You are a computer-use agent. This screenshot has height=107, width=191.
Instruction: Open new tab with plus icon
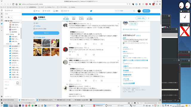91,100
